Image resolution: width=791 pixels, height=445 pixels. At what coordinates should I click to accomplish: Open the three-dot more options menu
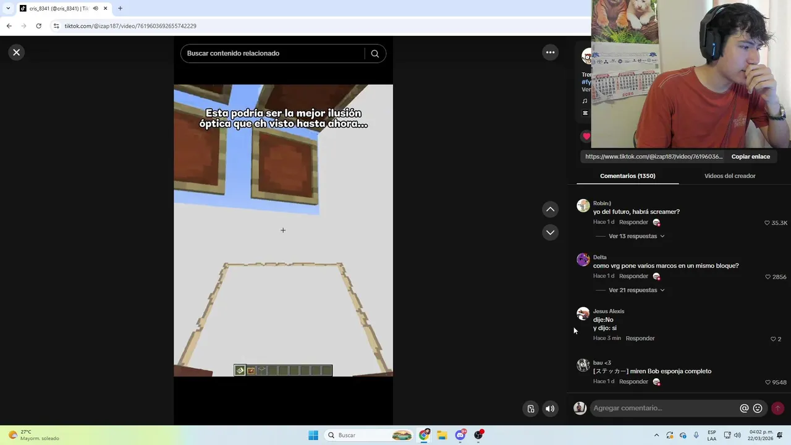tap(550, 53)
